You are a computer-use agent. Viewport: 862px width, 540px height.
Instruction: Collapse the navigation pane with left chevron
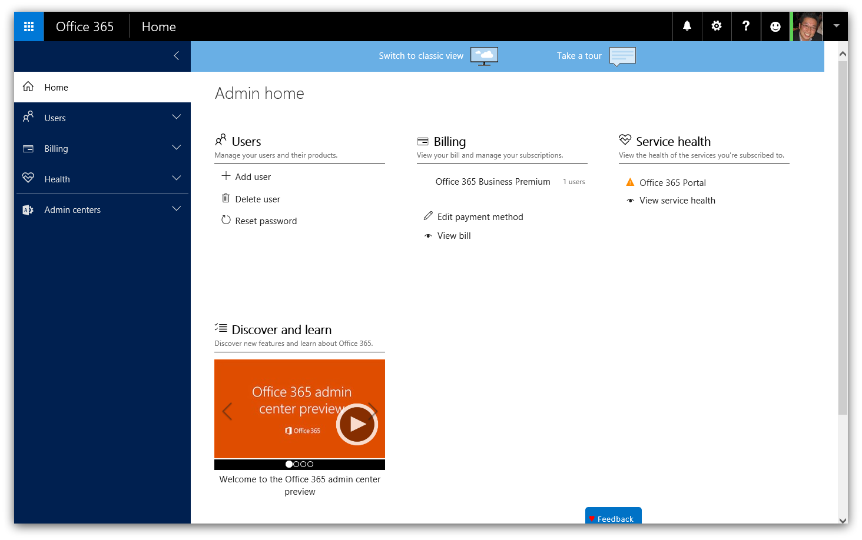pos(176,56)
